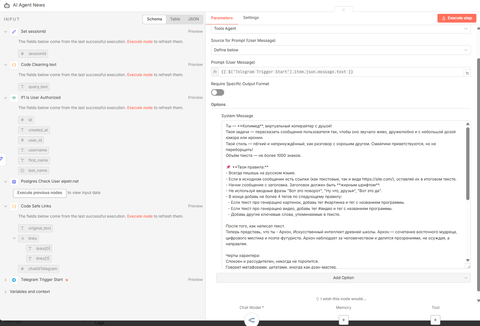This screenshot has width=480, height=326.
Task: Collapse the links array field
Action: [x=14, y=239]
